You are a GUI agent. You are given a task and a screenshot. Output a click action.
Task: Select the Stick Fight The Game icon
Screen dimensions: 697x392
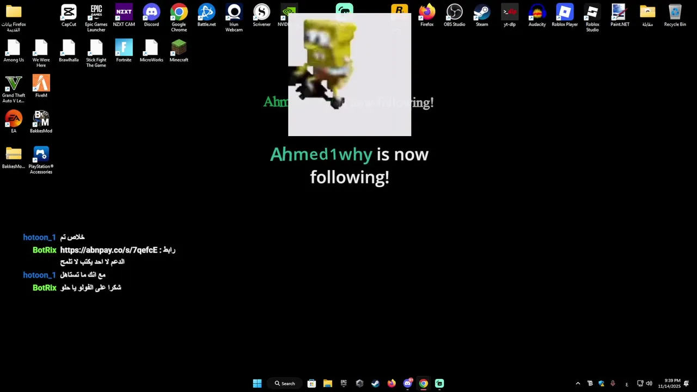coord(96,53)
